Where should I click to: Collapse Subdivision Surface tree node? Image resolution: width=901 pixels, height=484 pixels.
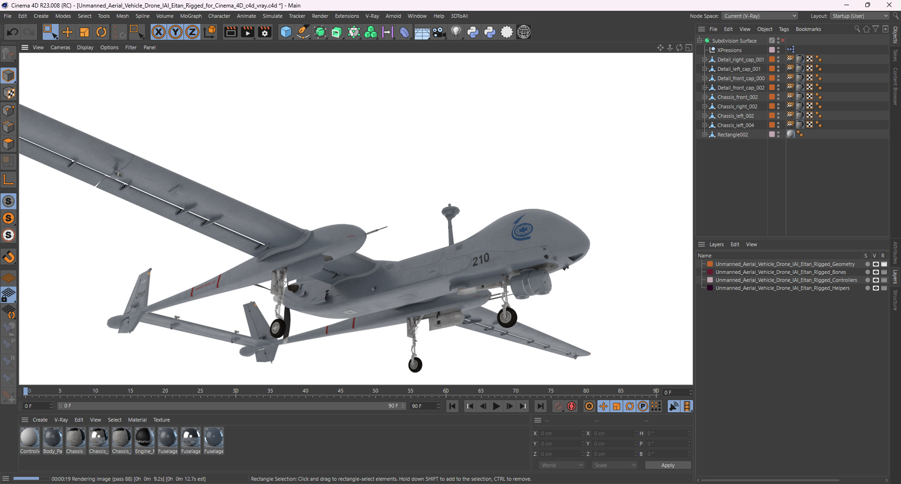pyautogui.click(x=700, y=41)
